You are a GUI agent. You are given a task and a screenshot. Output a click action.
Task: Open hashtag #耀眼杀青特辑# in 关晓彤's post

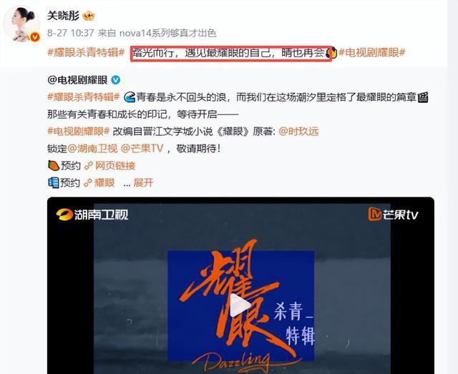click(86, 53)
